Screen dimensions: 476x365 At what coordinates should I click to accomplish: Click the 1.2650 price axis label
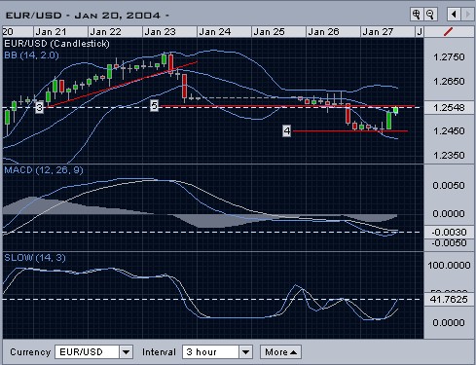[x=449, y=81]
